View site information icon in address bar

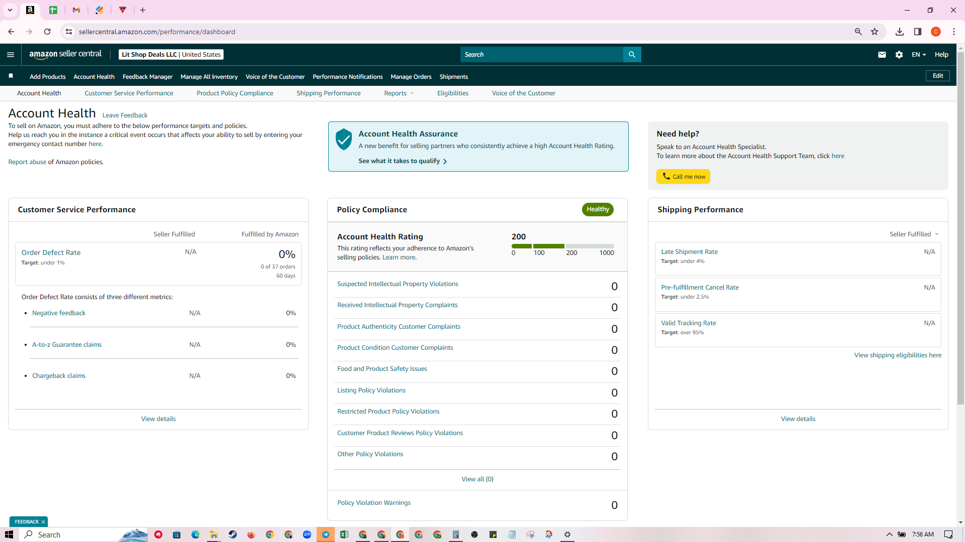69,32
